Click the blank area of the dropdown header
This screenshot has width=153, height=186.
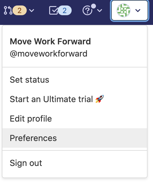tap(118, 47)
